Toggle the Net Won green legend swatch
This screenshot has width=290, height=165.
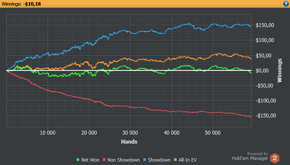point(78,159)
